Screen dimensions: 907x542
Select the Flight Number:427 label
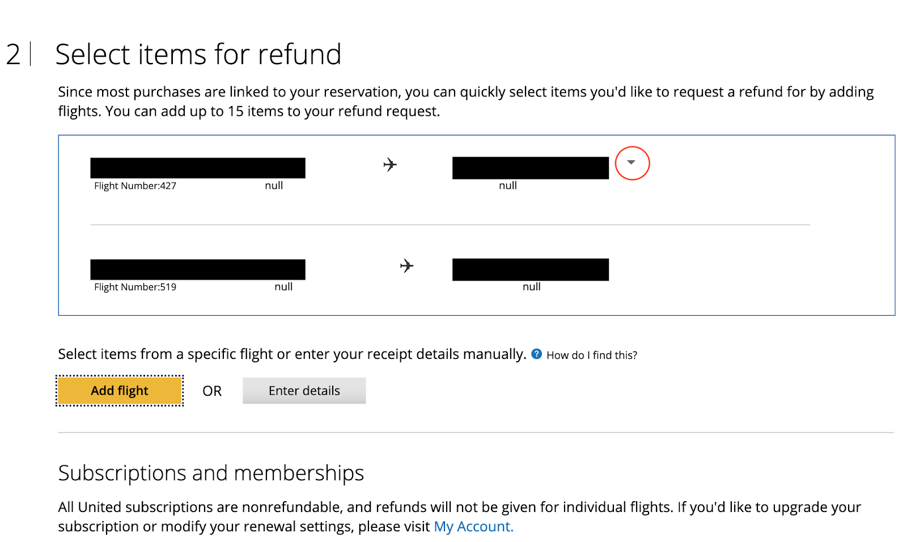pos(135,186)
